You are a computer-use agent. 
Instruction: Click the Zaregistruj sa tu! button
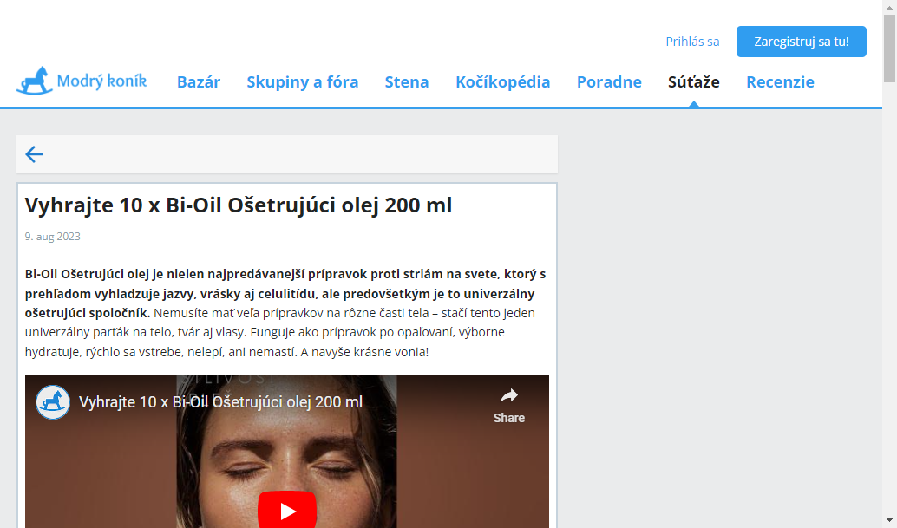tap(801, 42)
